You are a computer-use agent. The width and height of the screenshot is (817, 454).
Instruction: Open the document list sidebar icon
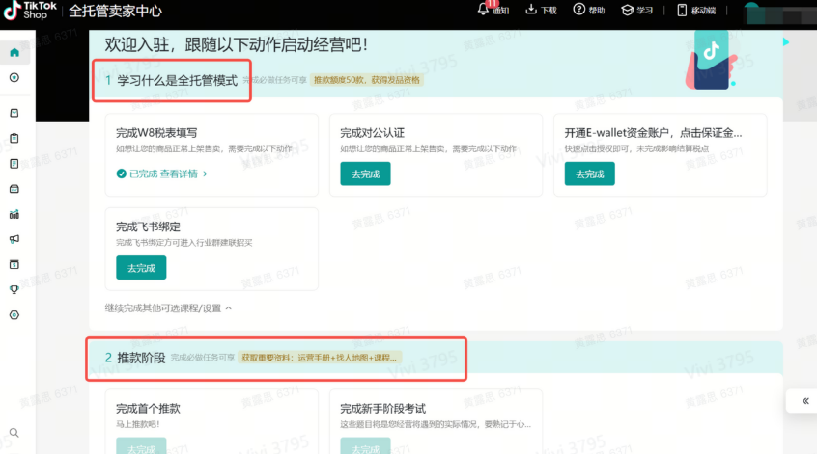pos(14,164)
